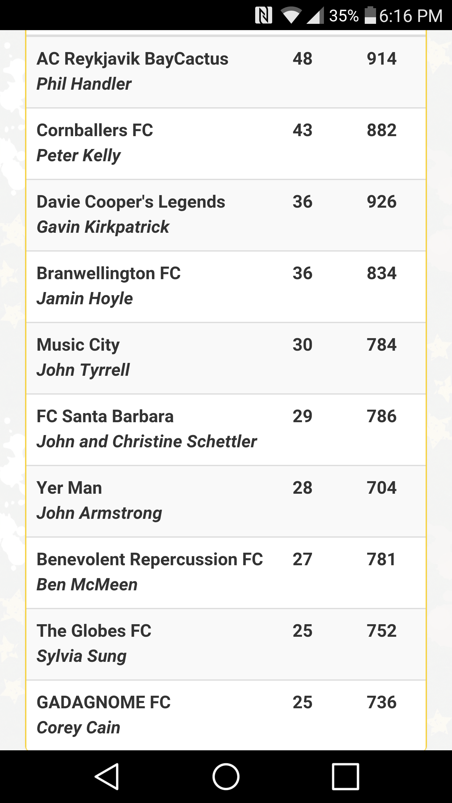This screenshot has width=452, height=803.
Task: Tap the NFC status bar icon
Action: click(x=263, y=15)
